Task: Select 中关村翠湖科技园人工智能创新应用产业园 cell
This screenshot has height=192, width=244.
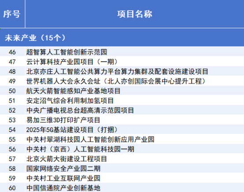Action: (135, 140)
